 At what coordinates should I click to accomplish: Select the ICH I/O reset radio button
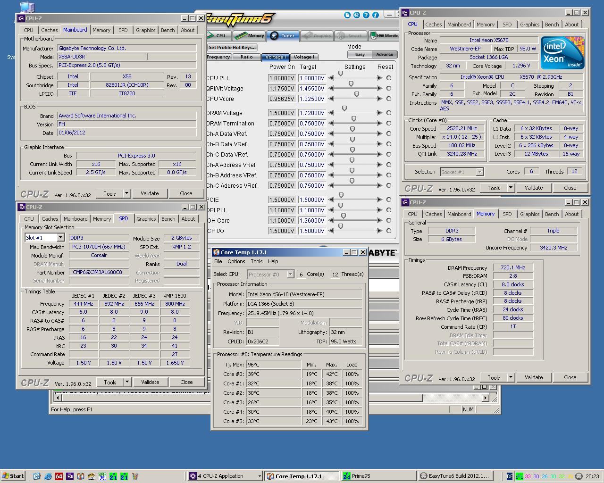(x=389, y=231)
